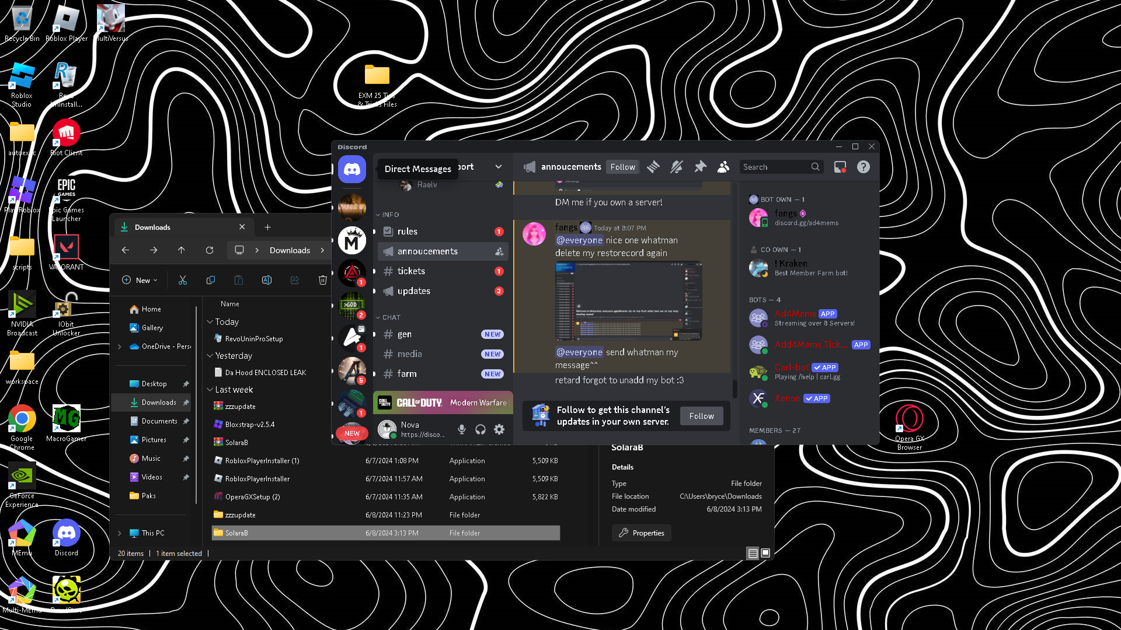Viewport: 1121px width, 630px height.
Task: Open Discord help question mark icon
Action: (x=864, y=167)
